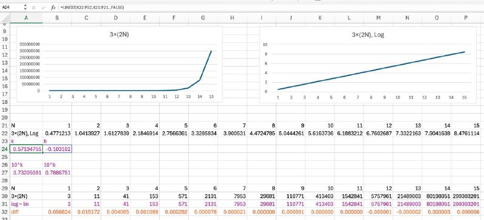
Task: Select cell with b value -0.103102
Action: (57, 149)
